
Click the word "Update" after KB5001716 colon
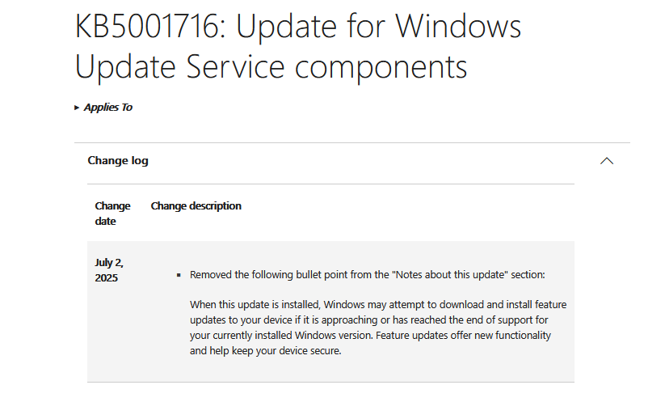point(286,28)
